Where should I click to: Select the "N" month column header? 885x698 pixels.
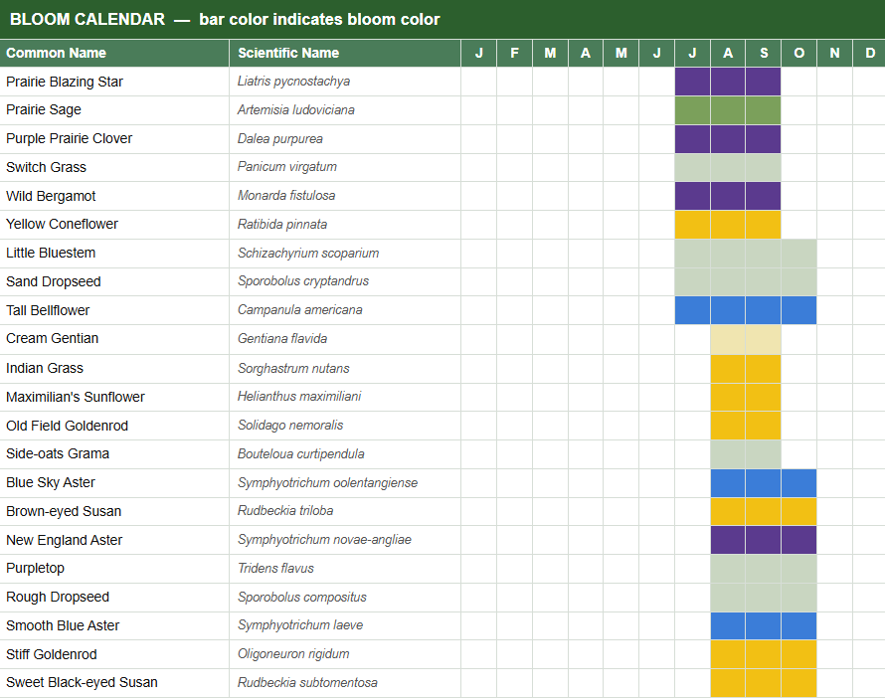pyautogui.click(x=834, y=53)
